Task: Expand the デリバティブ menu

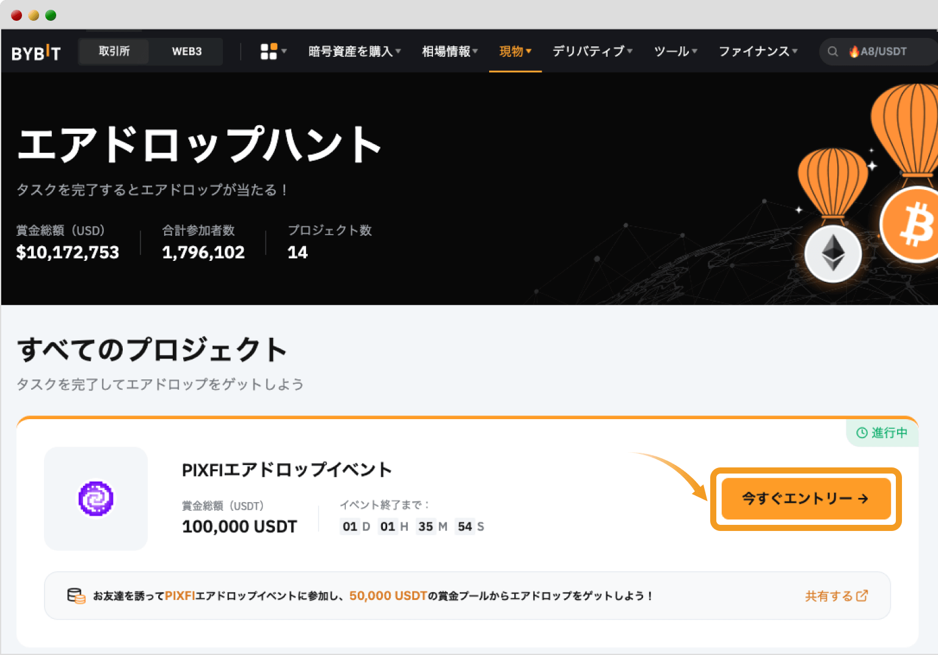Action: [592, 51]
